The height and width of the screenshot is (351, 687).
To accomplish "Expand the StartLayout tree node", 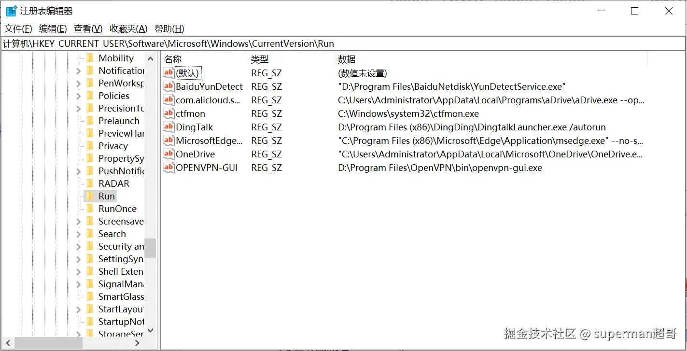I will pyautogui.click(x=79, y=309).
